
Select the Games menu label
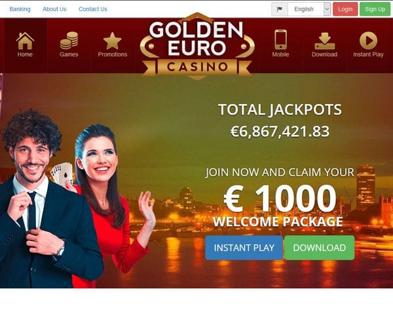click(69, 54)
